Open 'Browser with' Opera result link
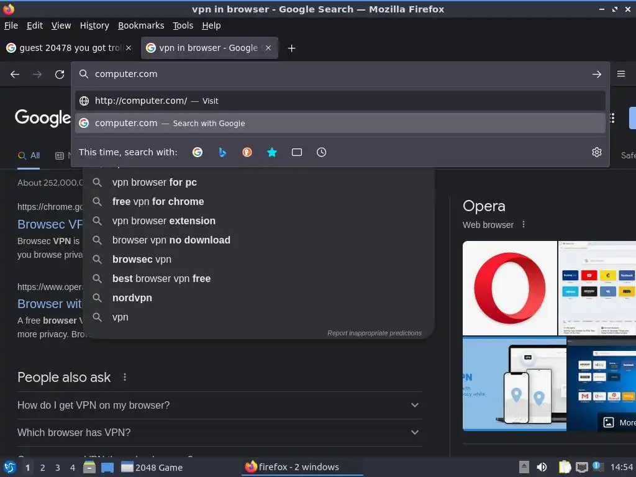 tap(50, 304)
